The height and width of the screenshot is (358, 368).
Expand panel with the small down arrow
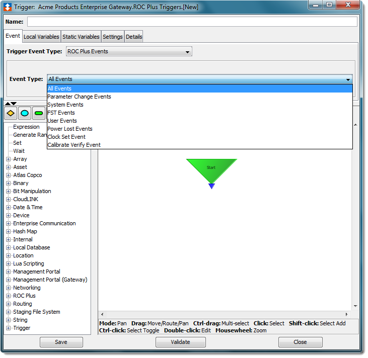[14, 104]
